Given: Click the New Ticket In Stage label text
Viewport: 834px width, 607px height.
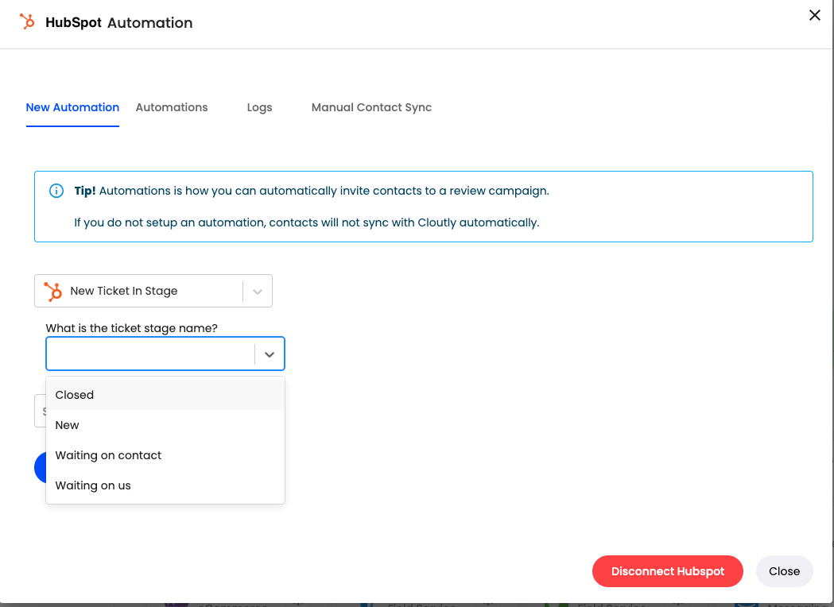Looking at the screenshot, I should 124,292.
